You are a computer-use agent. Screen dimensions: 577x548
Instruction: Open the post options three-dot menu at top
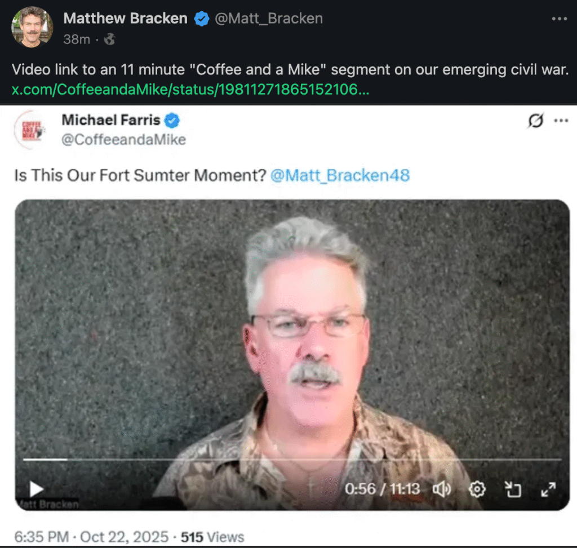pos(560,19)
